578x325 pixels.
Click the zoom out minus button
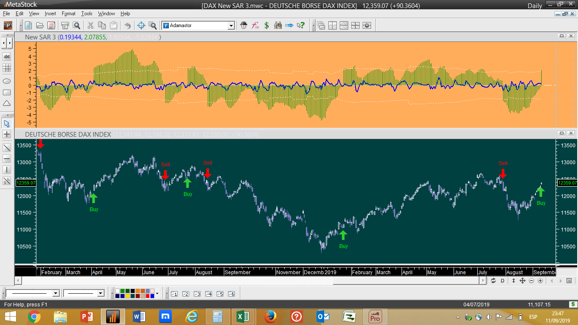point(531,281)
